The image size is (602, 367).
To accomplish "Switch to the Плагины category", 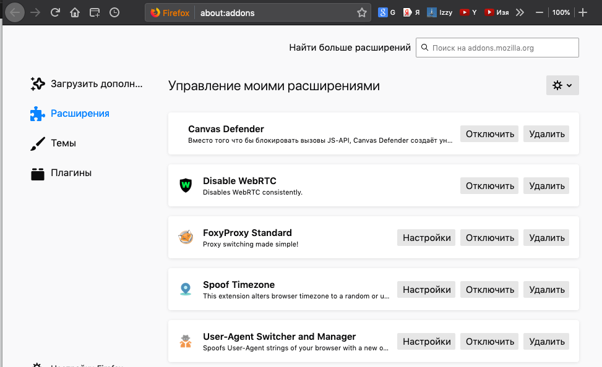I will point(61,173).
